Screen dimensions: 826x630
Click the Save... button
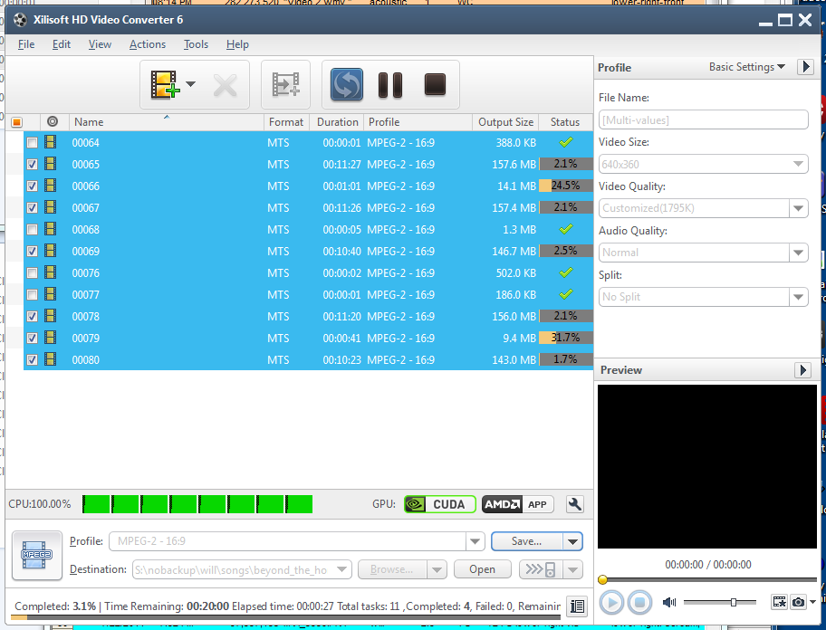[527, 541]
